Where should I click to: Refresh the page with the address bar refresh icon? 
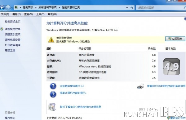point(132,8)
